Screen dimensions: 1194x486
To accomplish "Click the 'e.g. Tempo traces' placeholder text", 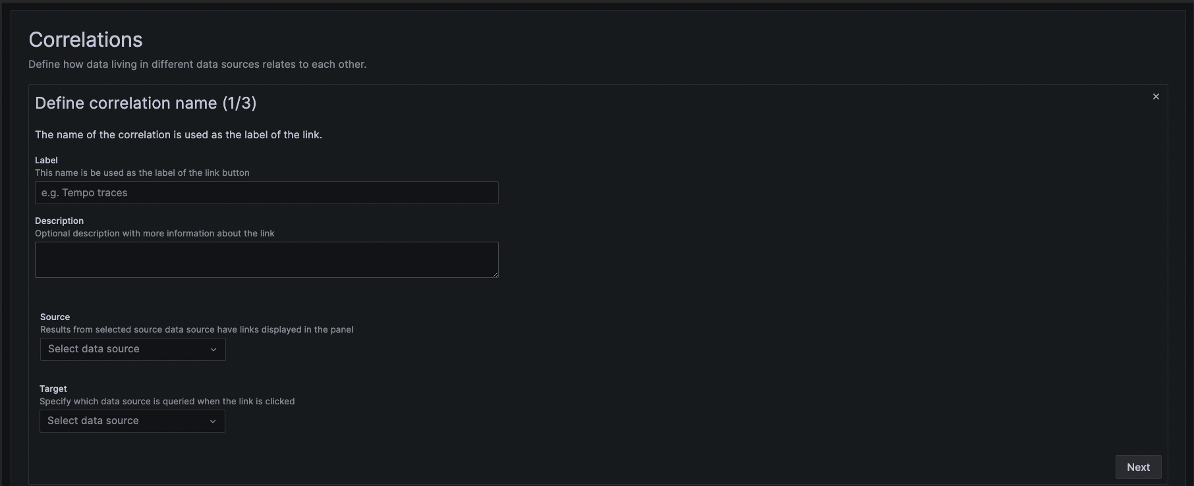I will (84, 192).
